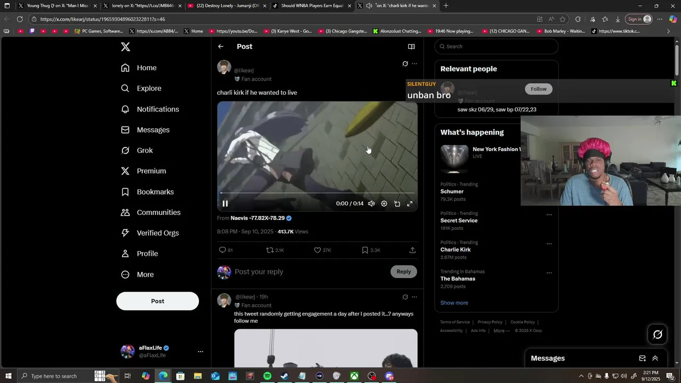Image resolution: width=681 pixels, height=383 pixels.
Task: Like the post with 27K likes
Action: (x=322, y=250)
